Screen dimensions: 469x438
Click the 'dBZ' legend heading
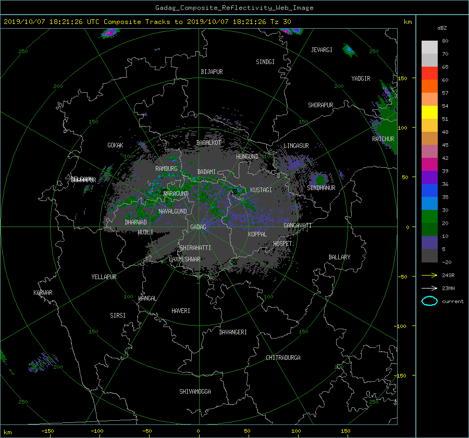tap(442, 28)
